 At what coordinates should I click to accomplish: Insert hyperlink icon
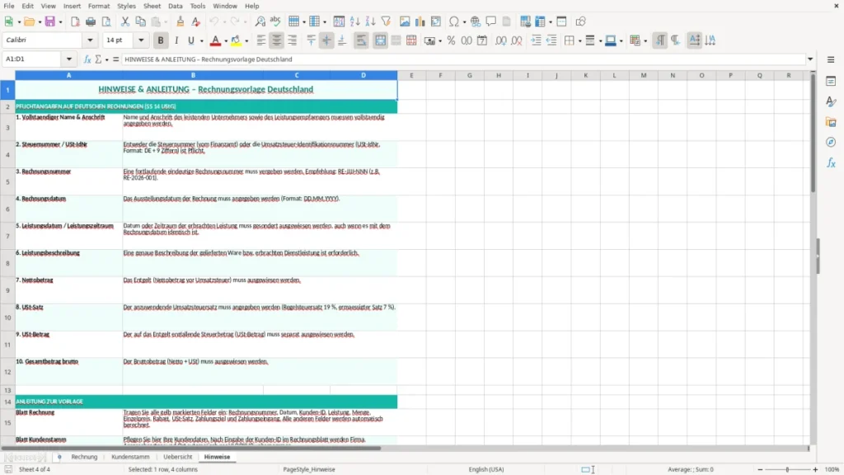(x=476, y=21)
